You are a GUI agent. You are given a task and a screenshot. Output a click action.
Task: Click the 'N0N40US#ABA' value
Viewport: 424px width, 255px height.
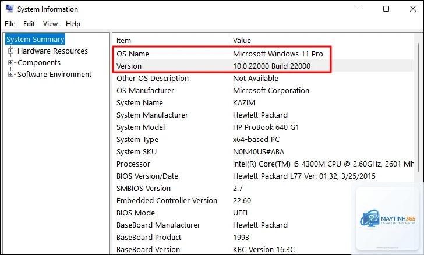(259, 152)
